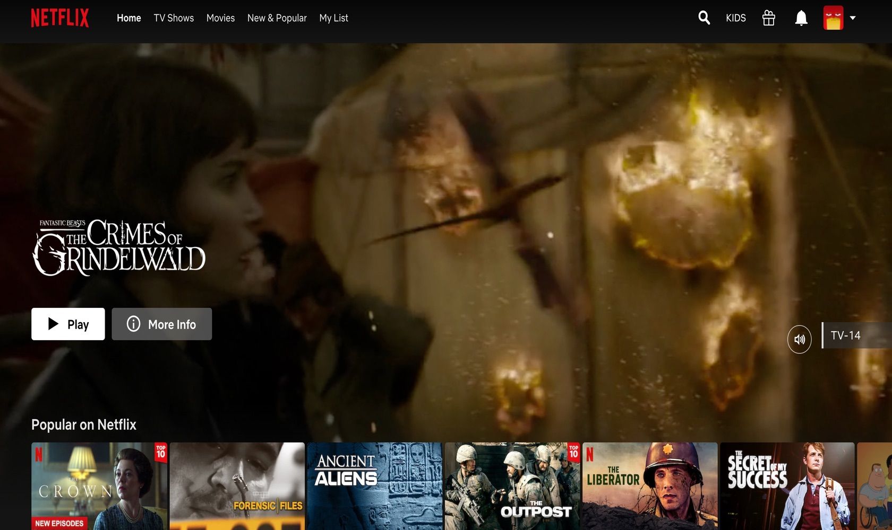The height and width of the screenshot is (530, 892).
Task: Click the Netflix N mark on The Liberator
Action: coord(589,455)
